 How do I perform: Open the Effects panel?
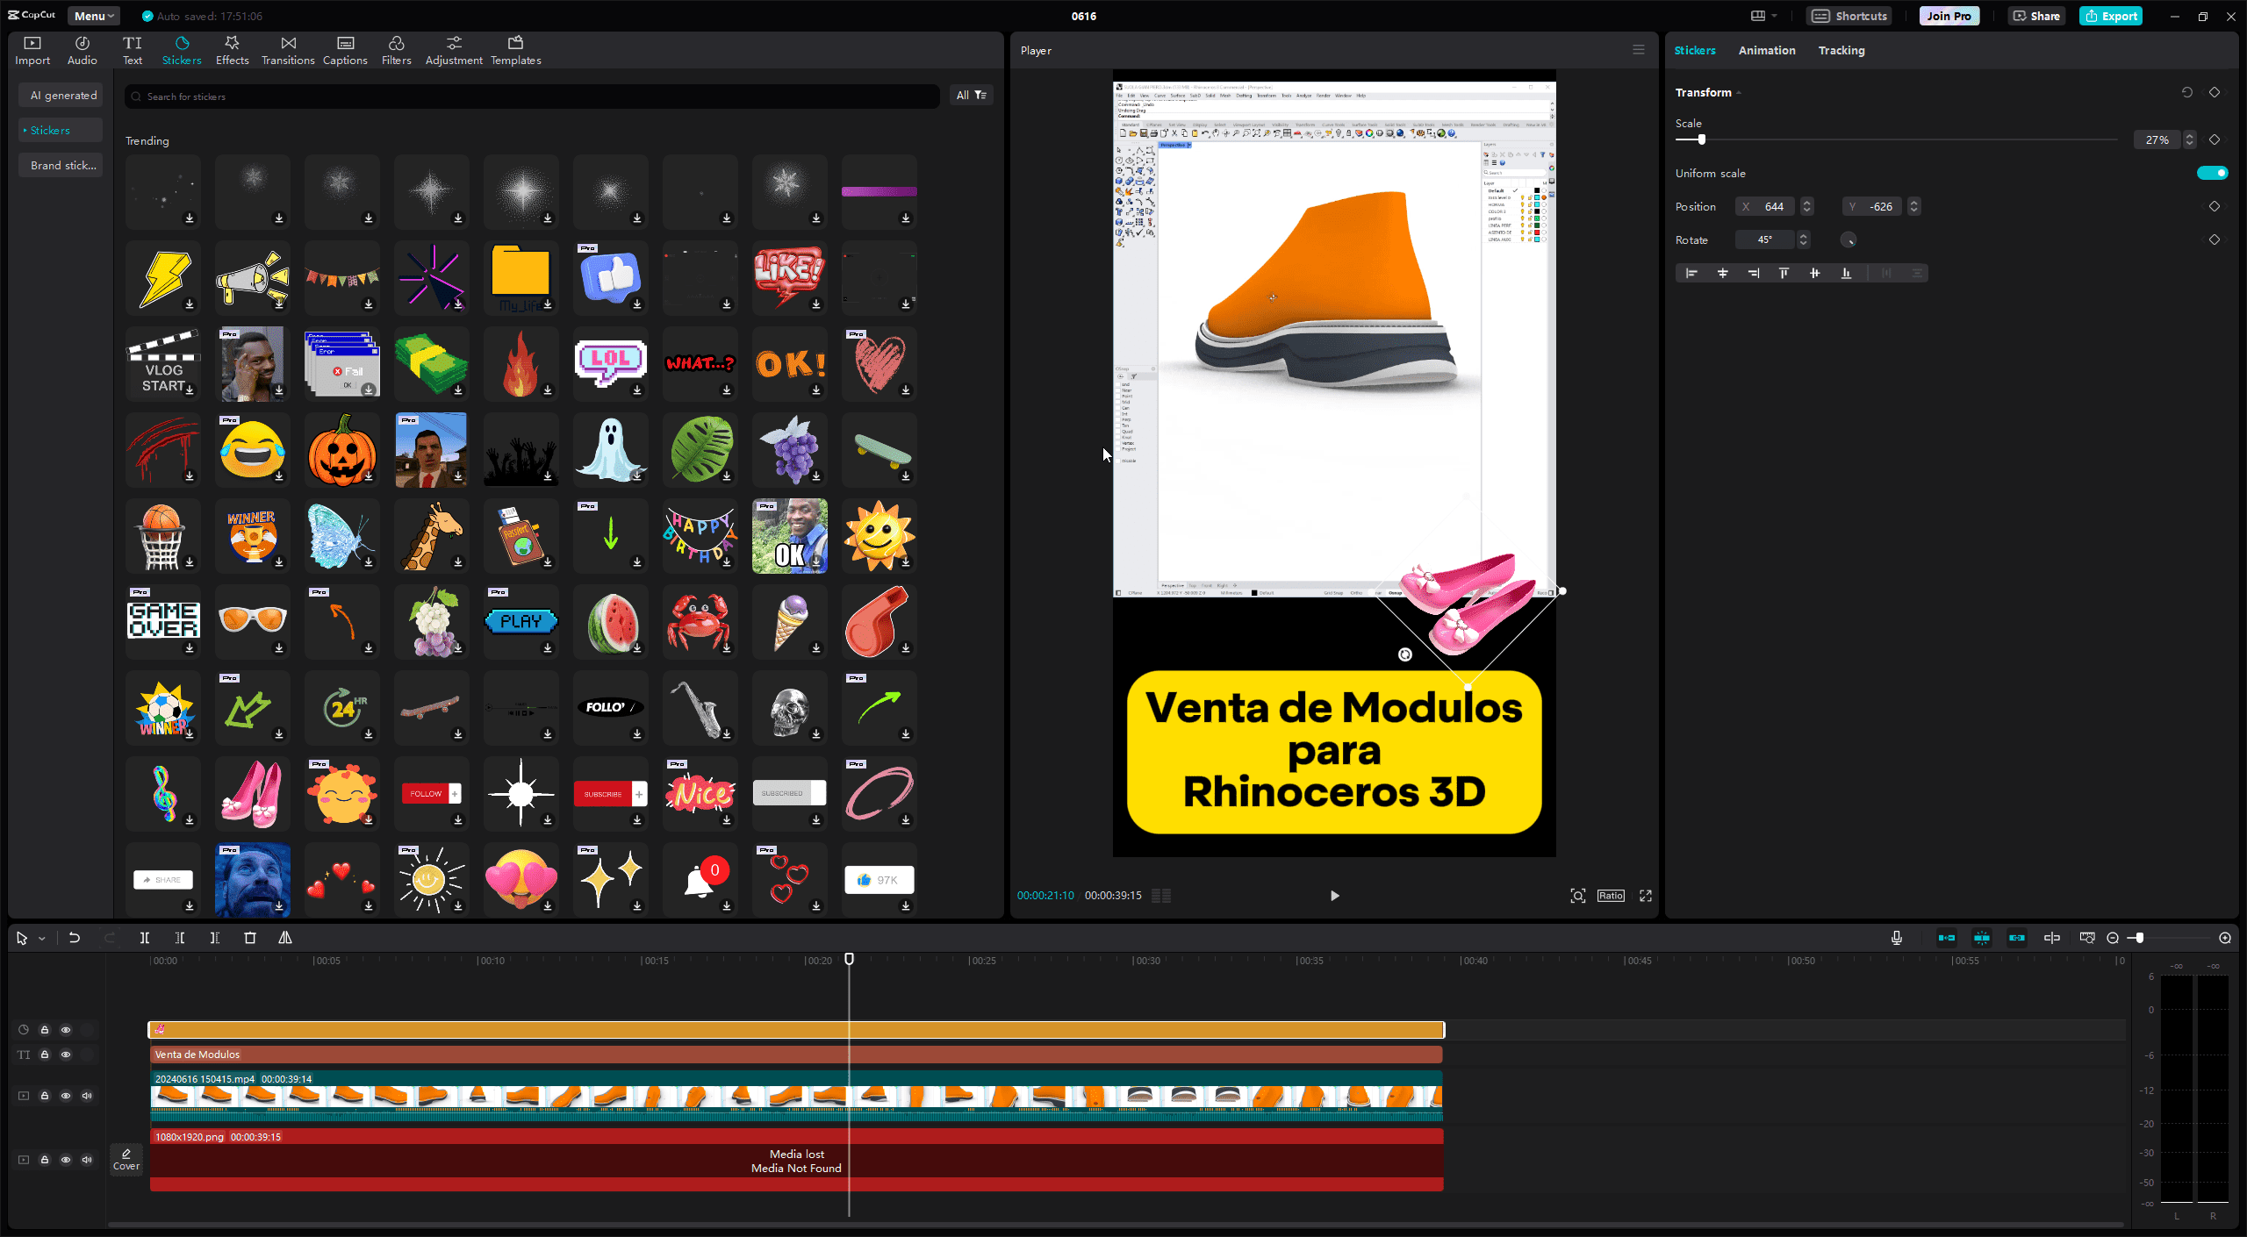[232, 50]
